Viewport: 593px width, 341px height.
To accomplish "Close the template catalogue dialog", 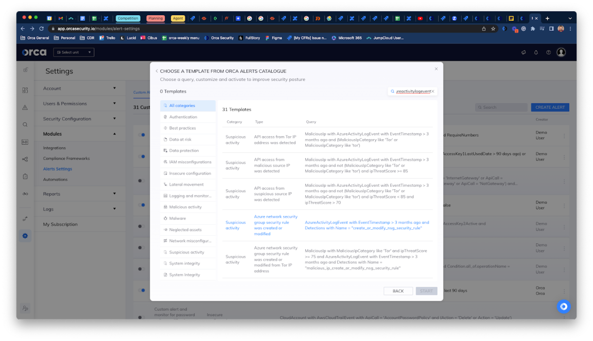I will [436, 69].
